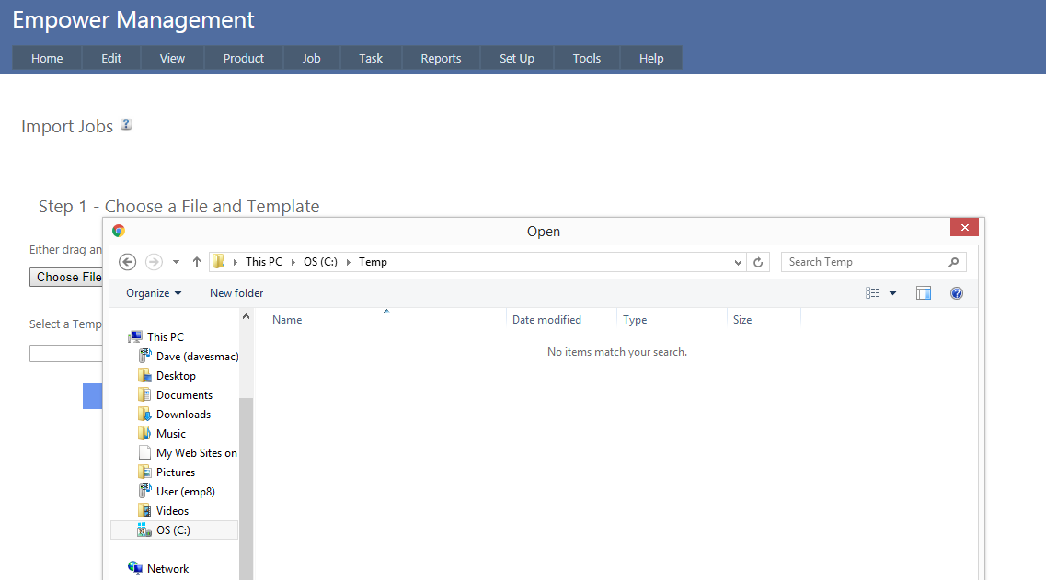Open the Downloads folder in sidebar
Image resolution: width=1046 pixels, height=580 pixels.
coord(183,415)
